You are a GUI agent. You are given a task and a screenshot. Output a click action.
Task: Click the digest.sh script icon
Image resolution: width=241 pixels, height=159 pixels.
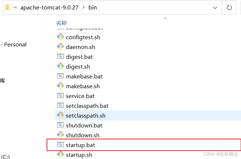click(60, 66)
